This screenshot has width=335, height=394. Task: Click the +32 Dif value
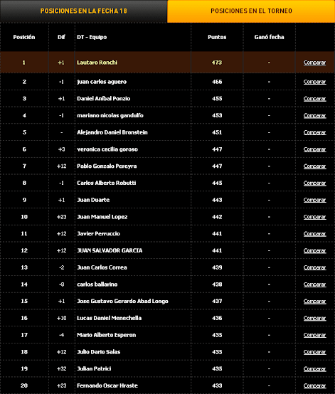point(62,368)
